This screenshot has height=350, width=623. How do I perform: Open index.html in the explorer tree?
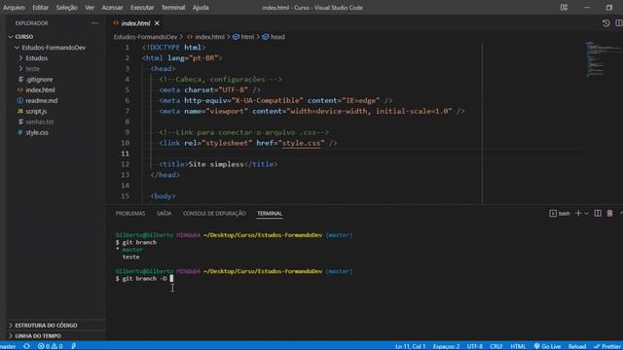click(40, 90)
